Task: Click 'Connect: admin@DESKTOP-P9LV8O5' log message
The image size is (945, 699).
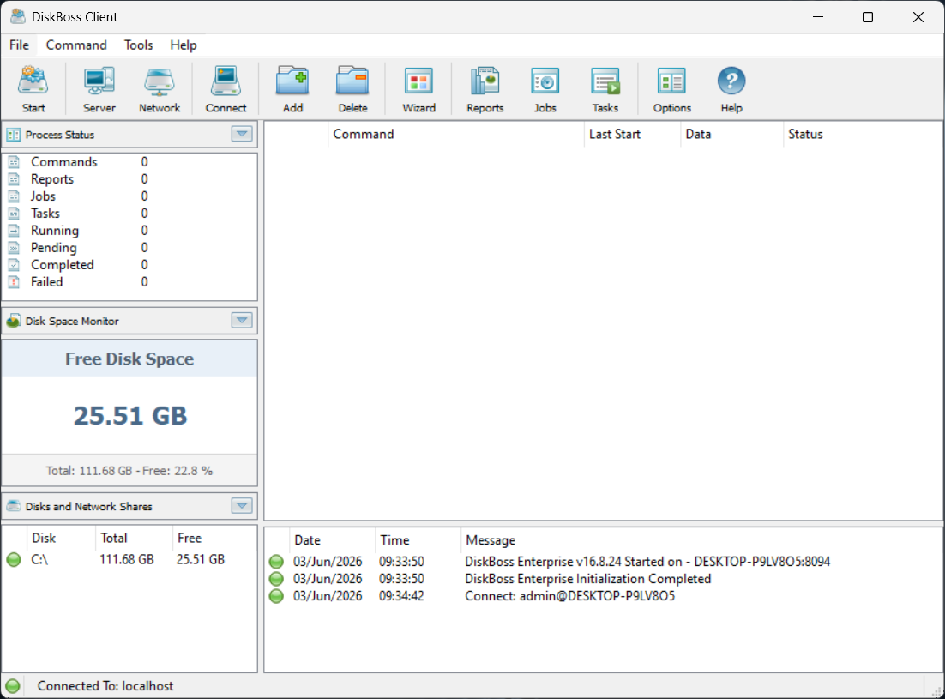Action: click(569, 596)
